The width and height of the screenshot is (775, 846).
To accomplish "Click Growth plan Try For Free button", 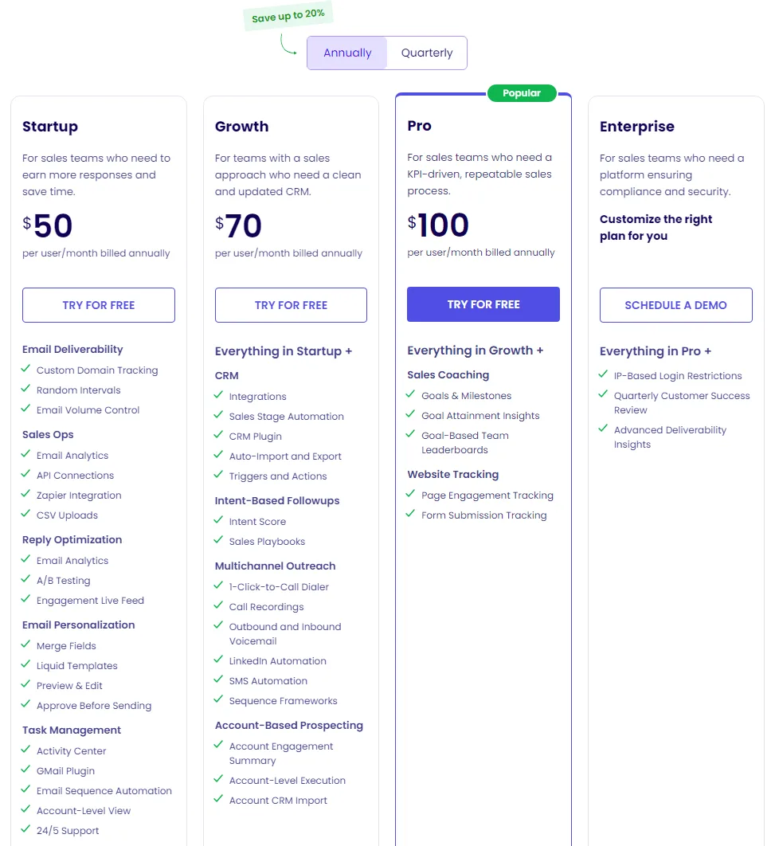I will tap(291, 305).
